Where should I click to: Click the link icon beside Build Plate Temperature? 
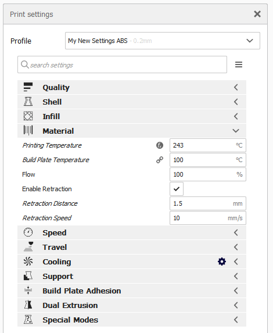[160, 160]
